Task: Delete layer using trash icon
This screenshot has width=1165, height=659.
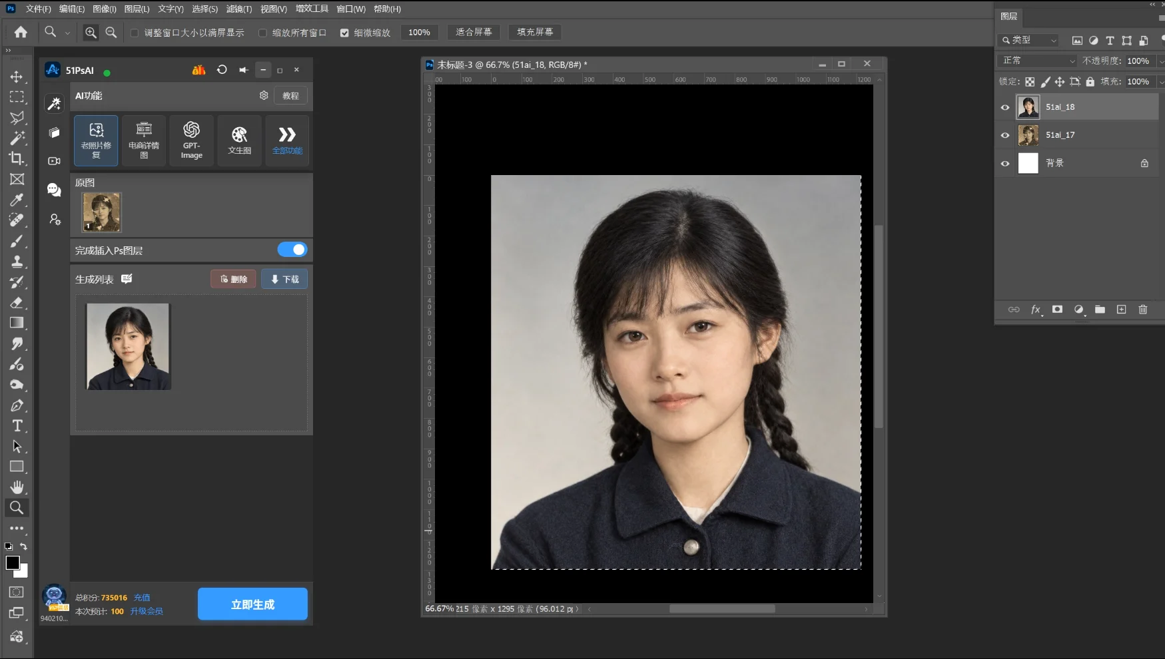Action: point(1143,310)
